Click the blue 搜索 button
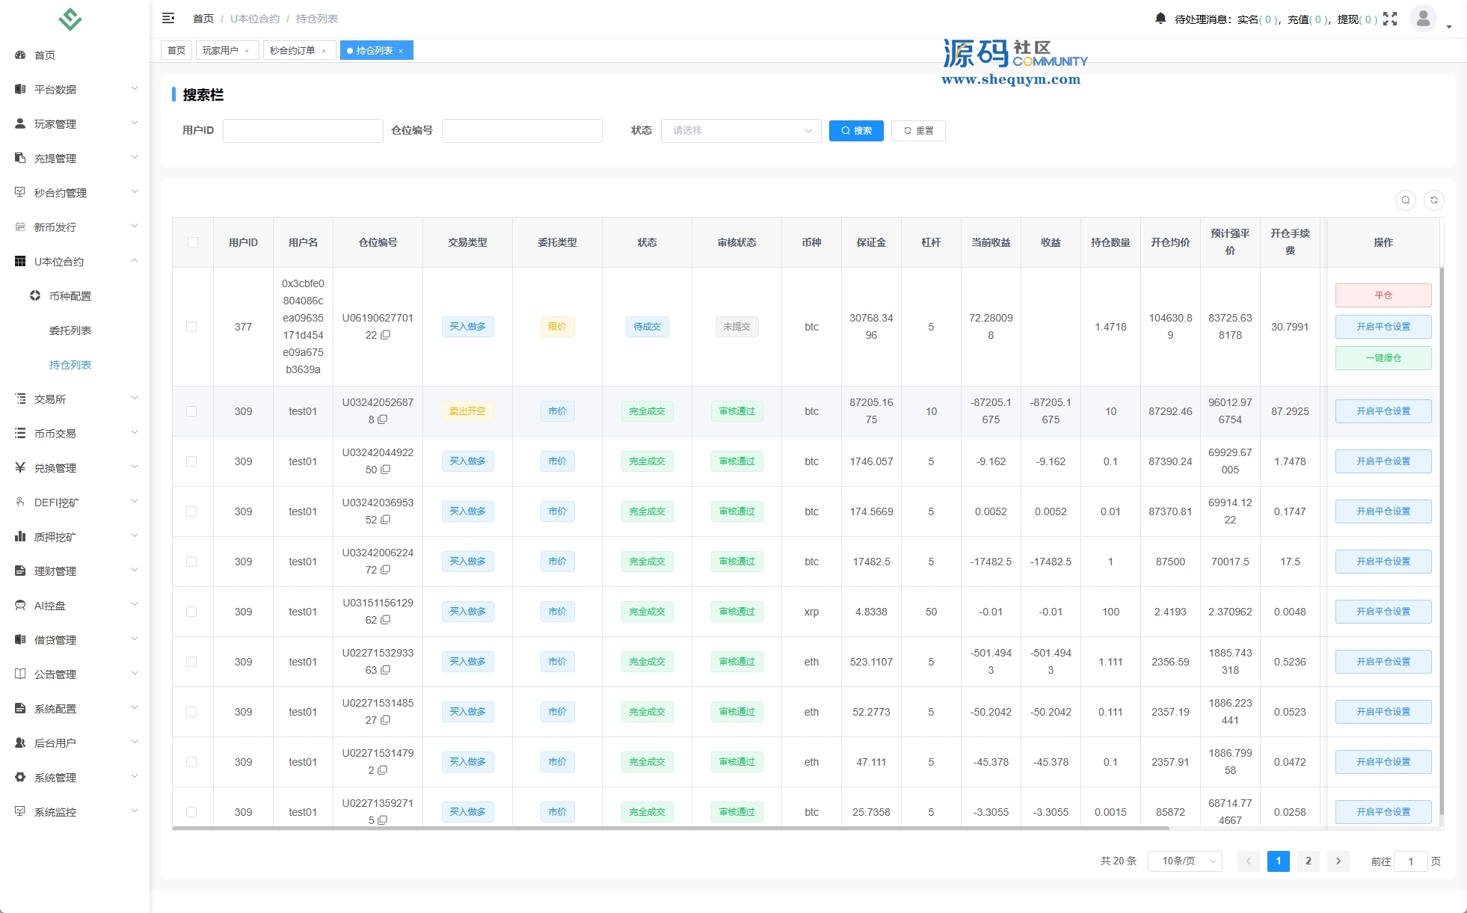1467x913 pixels. pos(856,131)
